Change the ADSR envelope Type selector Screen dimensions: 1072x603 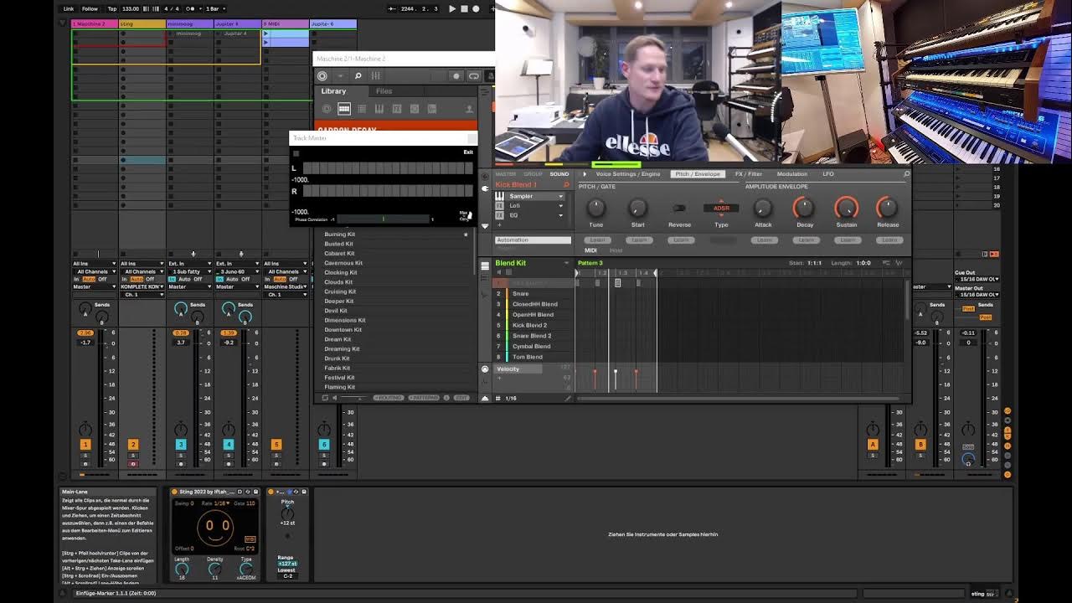coord(721,208)
